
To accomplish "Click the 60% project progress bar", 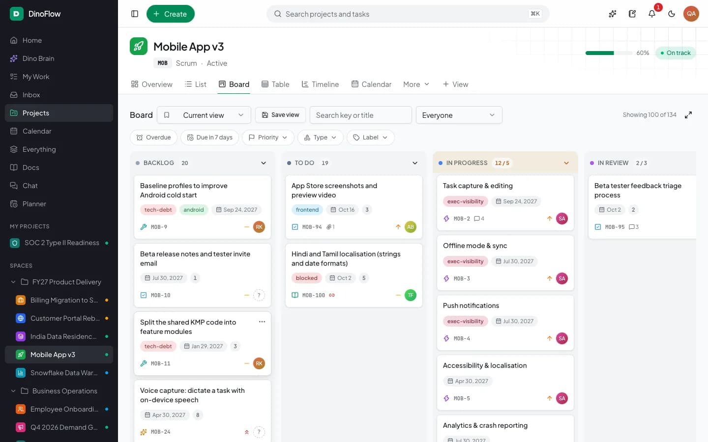I will coord(609,53).
